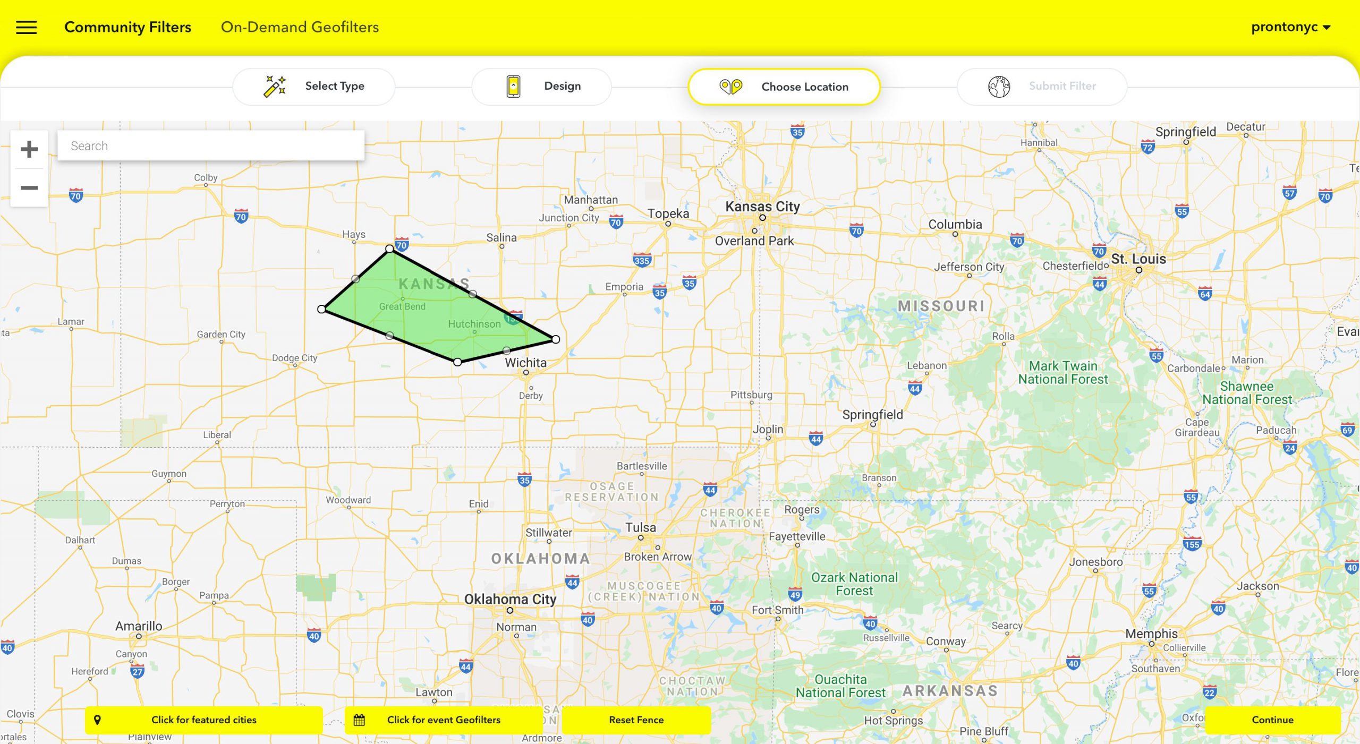The width and height of the screenshot is (1360, 744).
Task: Click the fence vertex near Hays
Action: 390,249
